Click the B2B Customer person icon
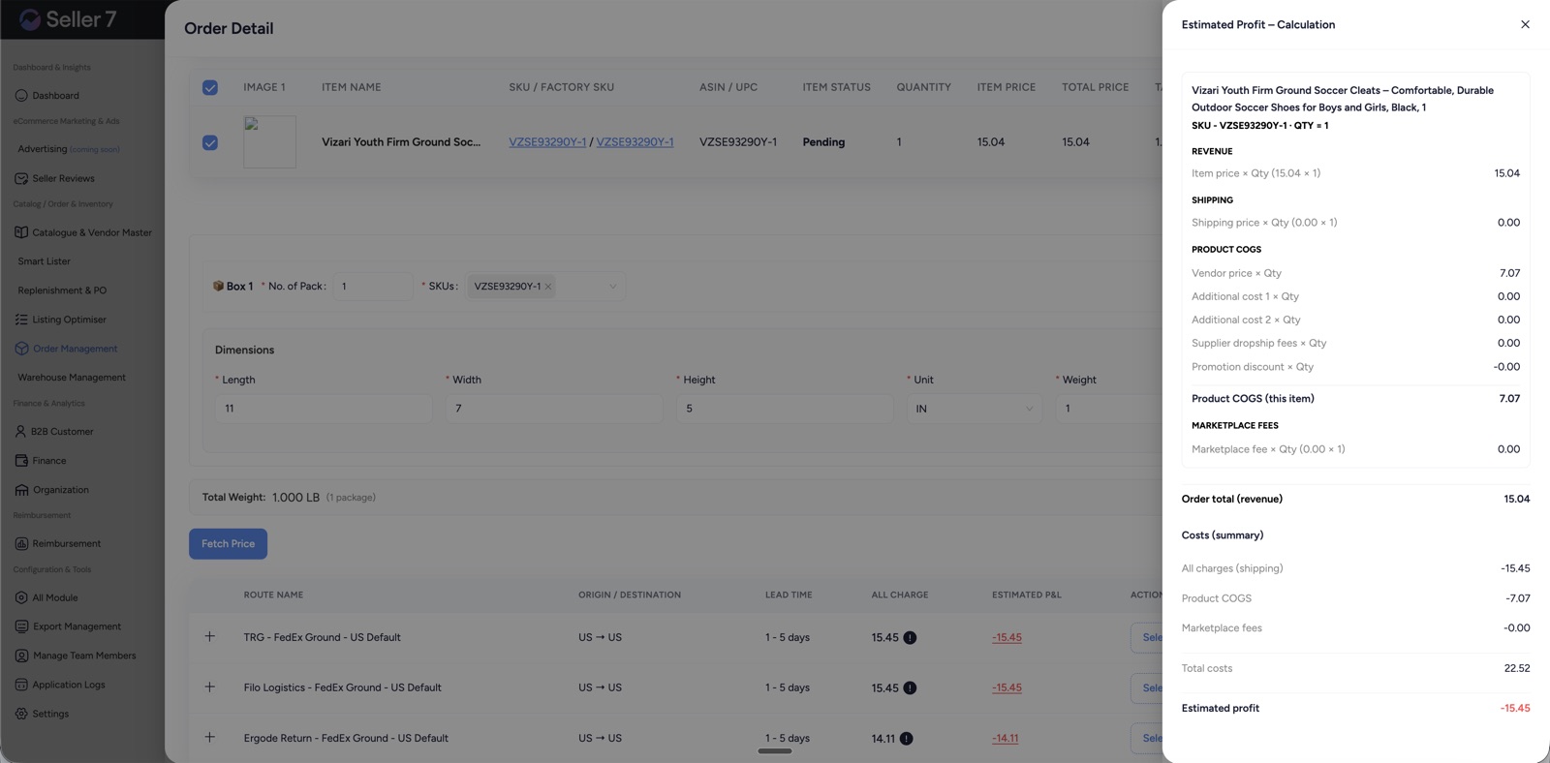This screenshot has width=1550, height=763. pos(20,432)
